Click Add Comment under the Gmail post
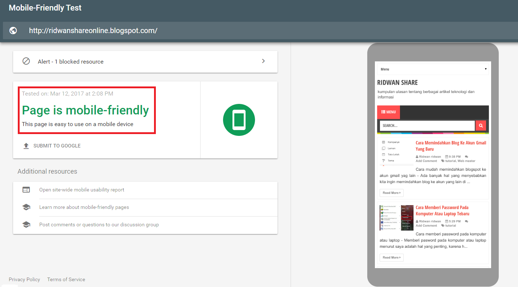This screenshot has height=287, width=518. point(426,161)
